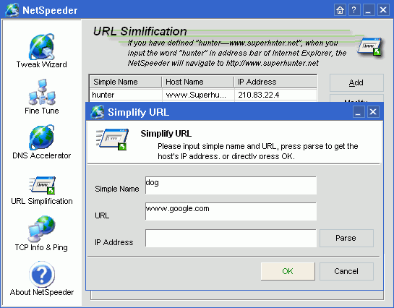Sort by Host Name column header
The image size is (394, 308).
[x=198, y=82]
